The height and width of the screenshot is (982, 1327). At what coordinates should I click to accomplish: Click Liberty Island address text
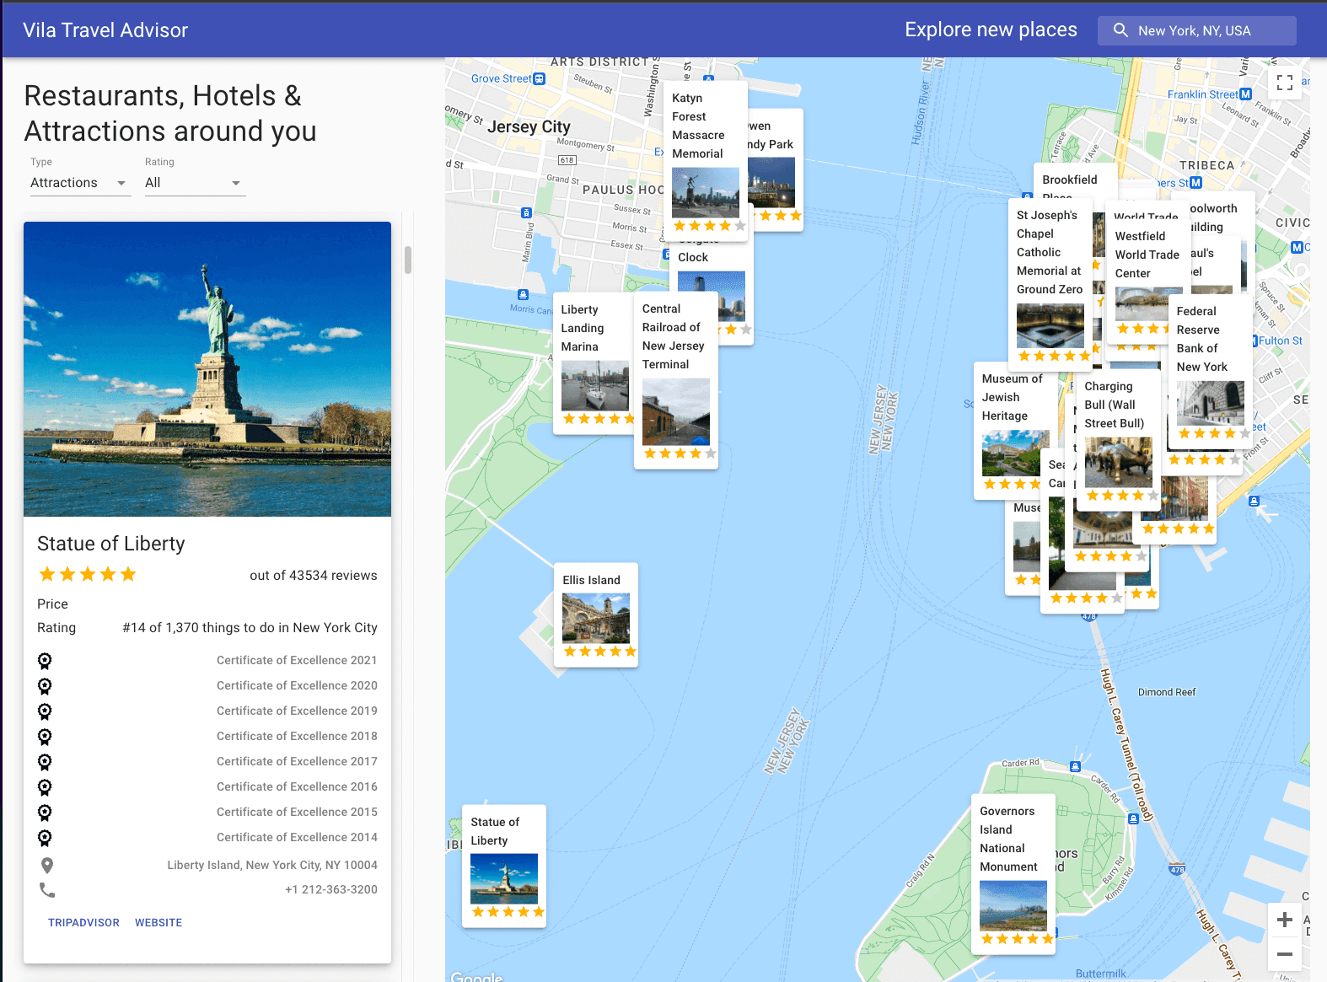point(272,866)
